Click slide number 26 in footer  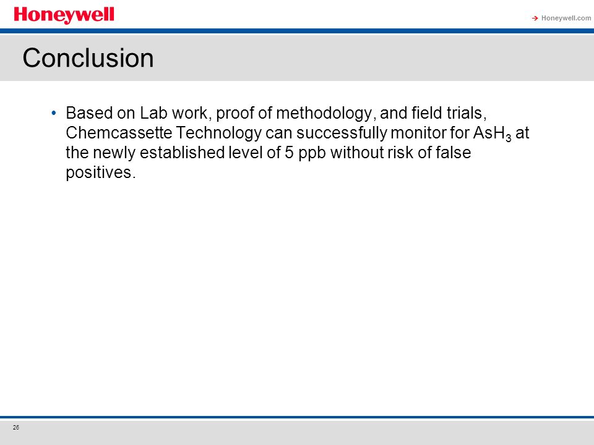(x=16, y=428)
